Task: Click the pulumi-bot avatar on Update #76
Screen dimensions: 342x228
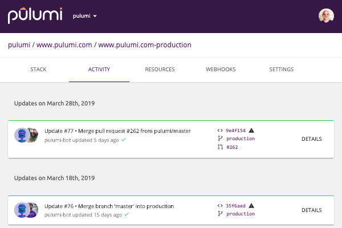Action: pyautogui.click(x=22, y=210)
